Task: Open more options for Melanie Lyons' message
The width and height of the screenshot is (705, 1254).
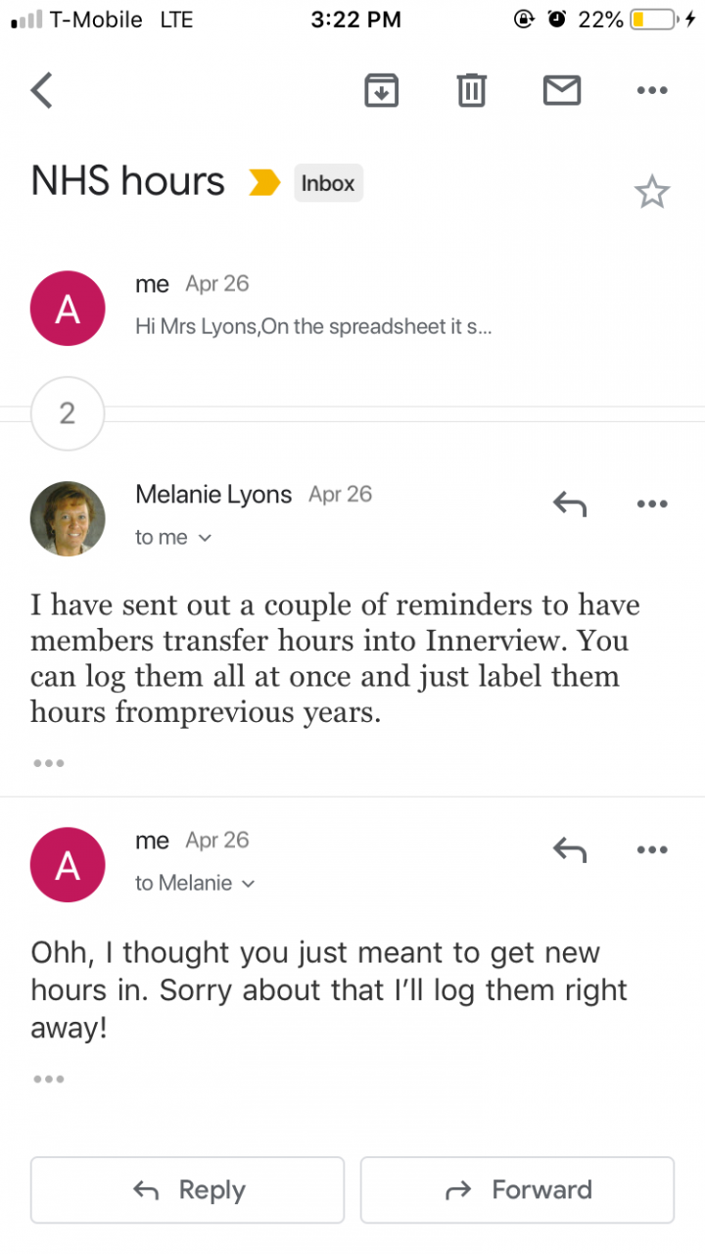Action: pos(651,505)
